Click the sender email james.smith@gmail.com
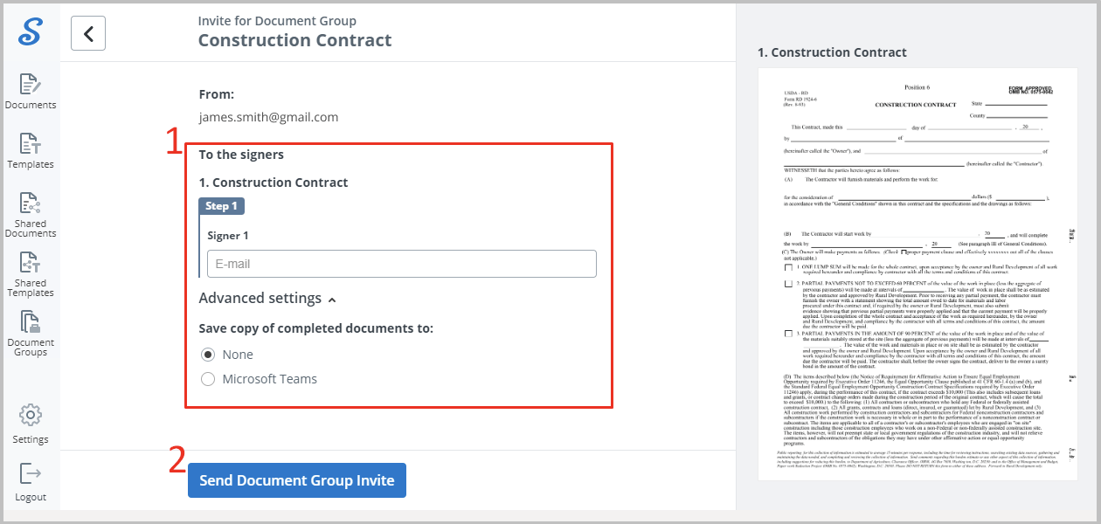The width and height of the screenshot is (1101, 524). click(268, 117)
